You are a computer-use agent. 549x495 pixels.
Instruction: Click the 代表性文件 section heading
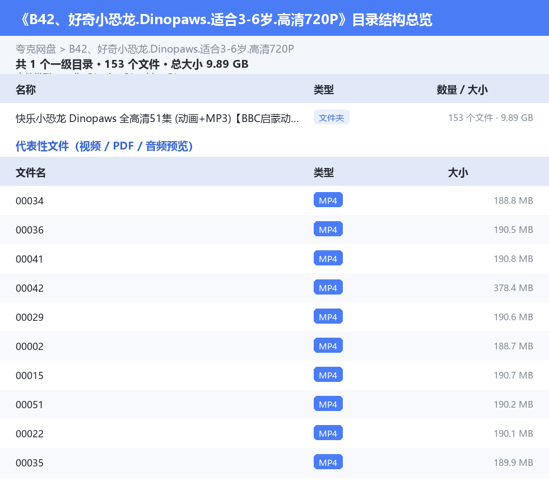[x=104, y=146]
